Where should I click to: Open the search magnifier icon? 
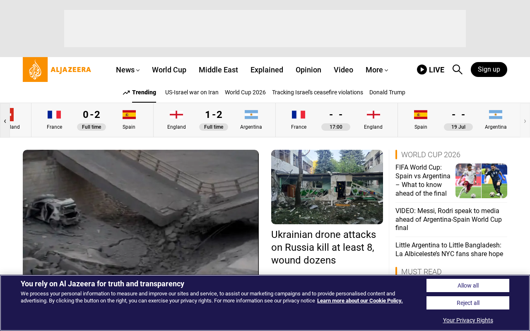(x=457, y=70)
